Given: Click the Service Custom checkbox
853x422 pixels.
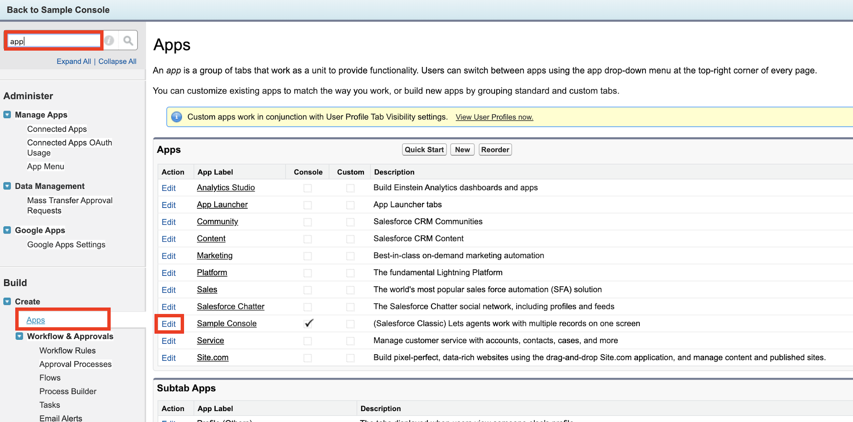Looking at the screenshot, I should coord(350,341).
